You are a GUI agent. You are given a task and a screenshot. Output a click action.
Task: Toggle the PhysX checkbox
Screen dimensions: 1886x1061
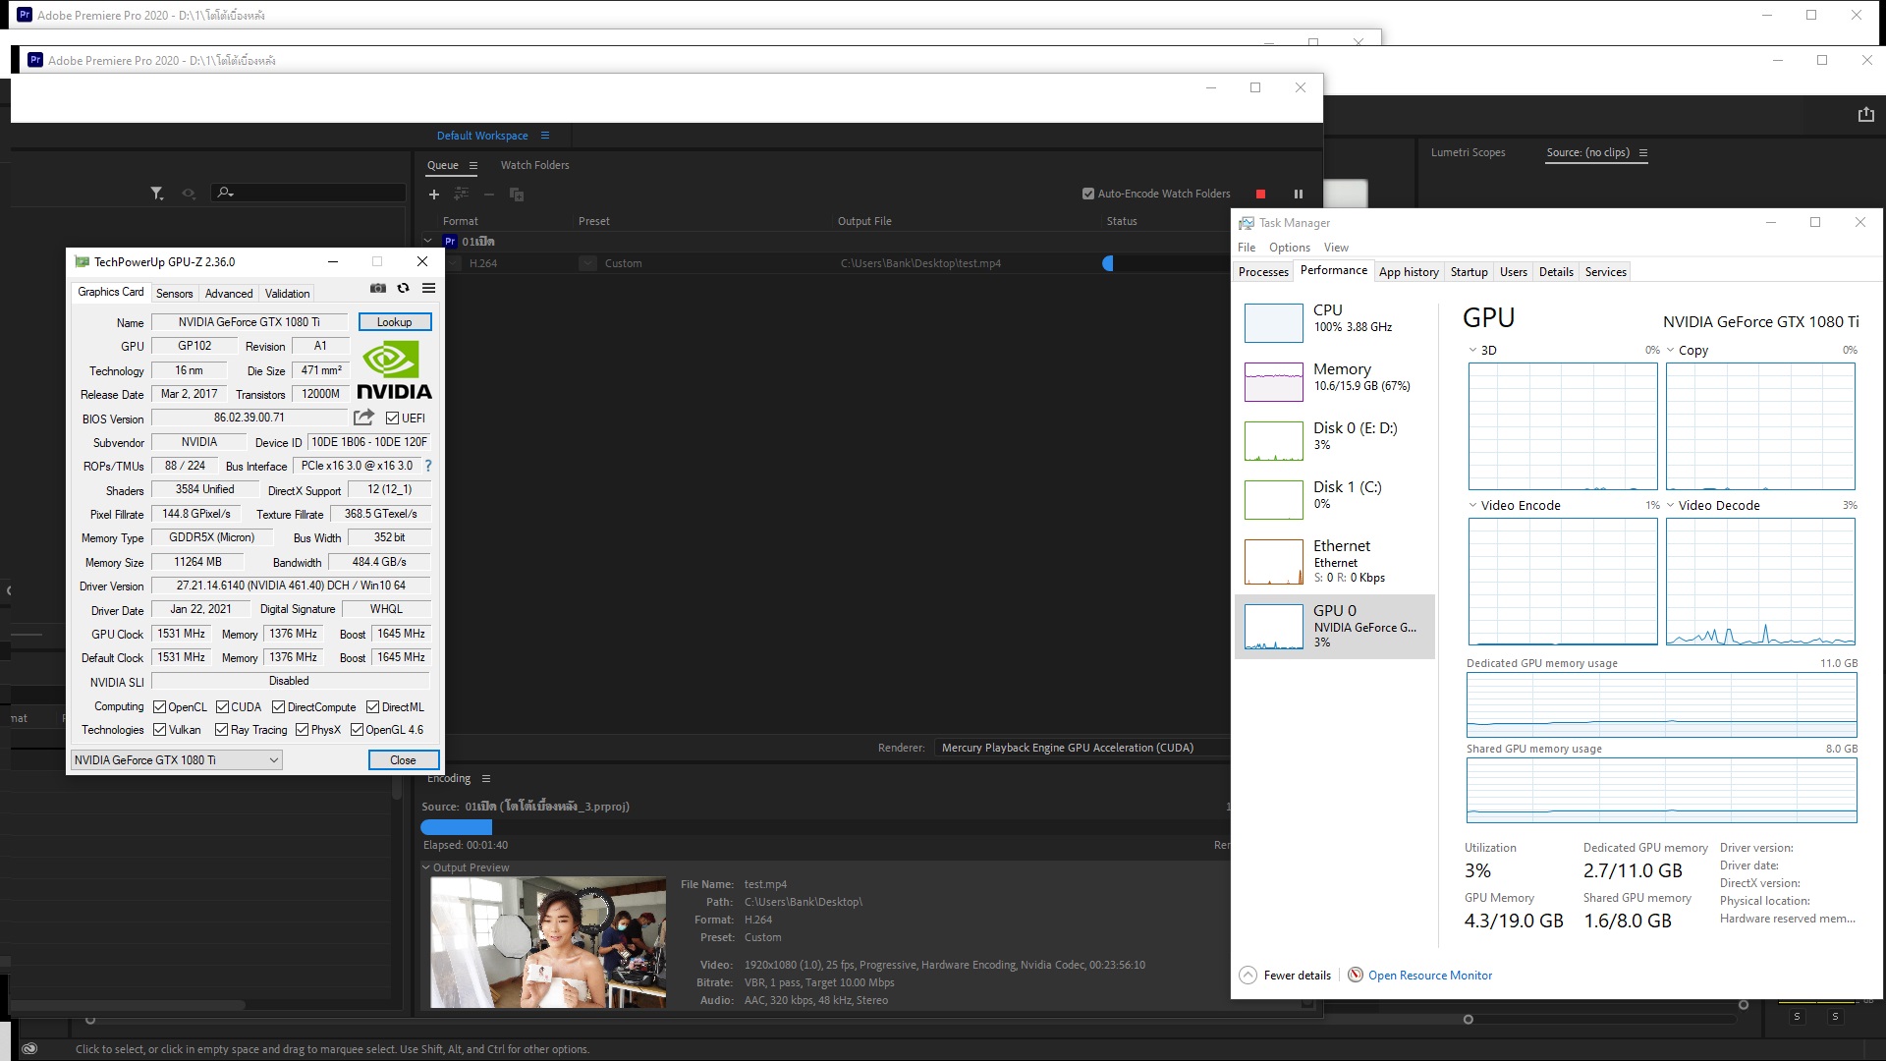302,730
